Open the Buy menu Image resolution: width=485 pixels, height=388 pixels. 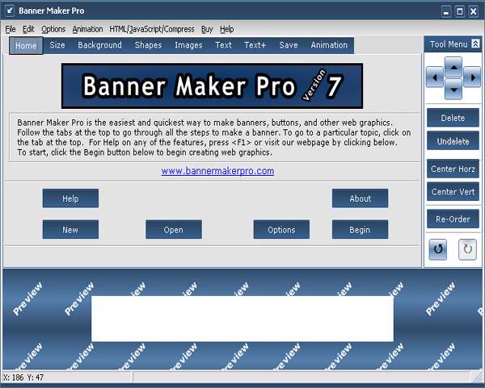[207, 29]
